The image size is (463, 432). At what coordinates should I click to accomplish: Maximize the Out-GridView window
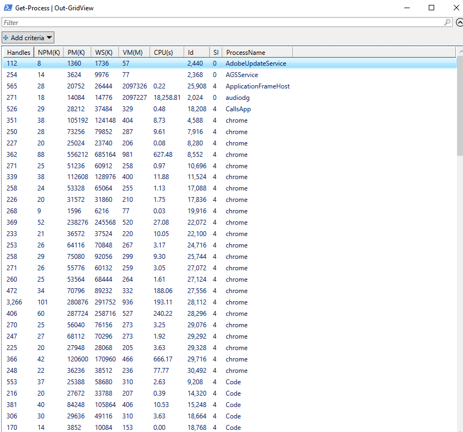point(431,8)
